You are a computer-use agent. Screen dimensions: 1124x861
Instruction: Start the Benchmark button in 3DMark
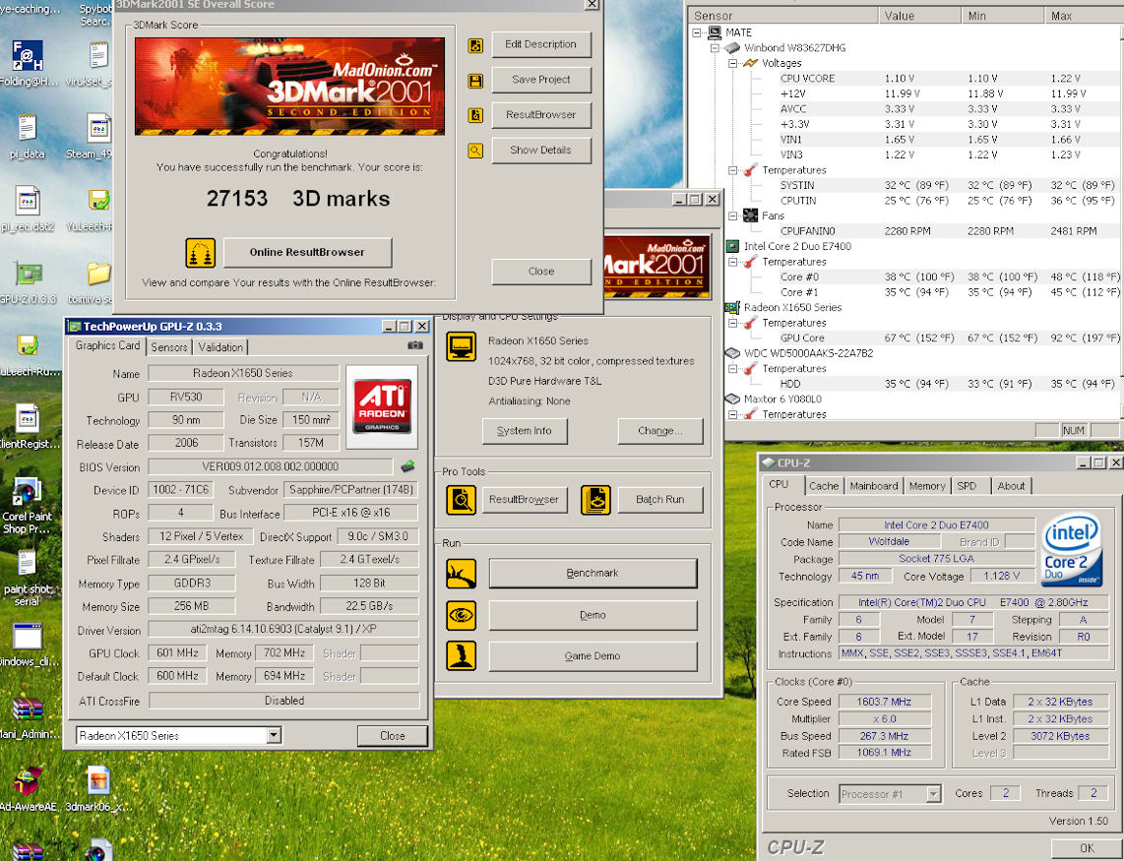pos(593,574)
